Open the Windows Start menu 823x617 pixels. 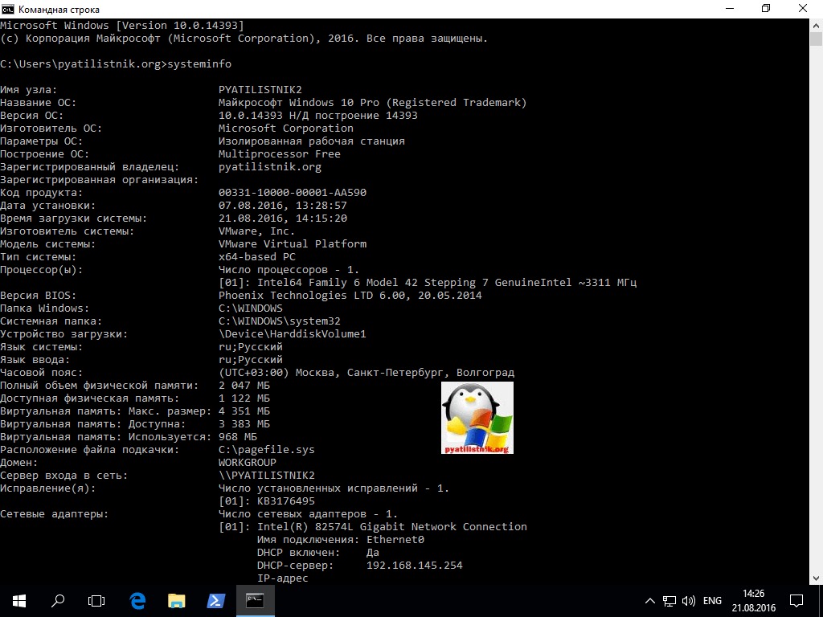pos(18,600)
